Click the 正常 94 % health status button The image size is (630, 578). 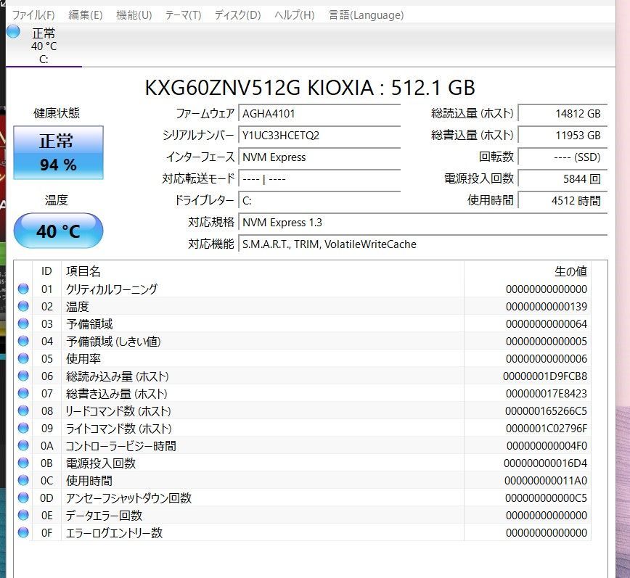58,152
